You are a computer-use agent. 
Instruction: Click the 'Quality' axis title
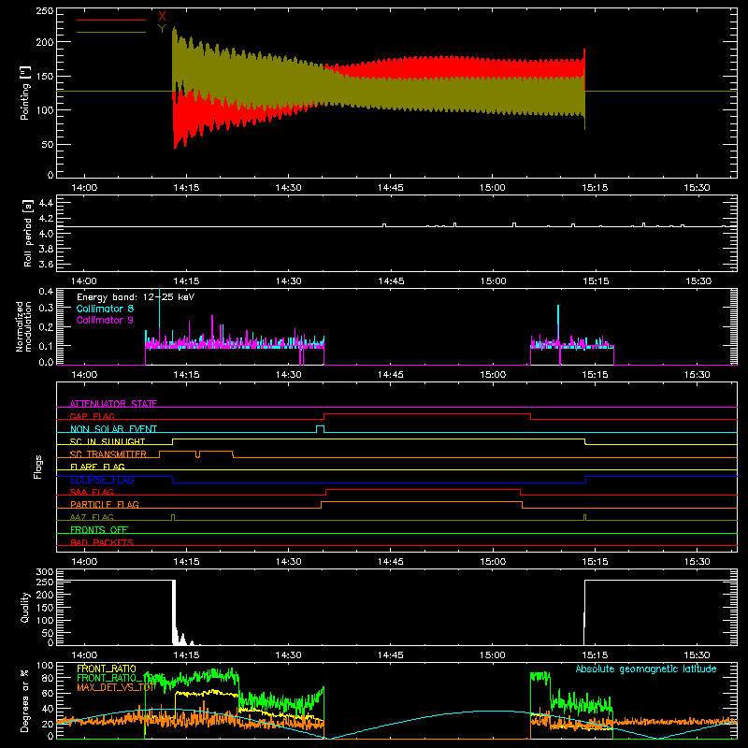click(25, 607)
